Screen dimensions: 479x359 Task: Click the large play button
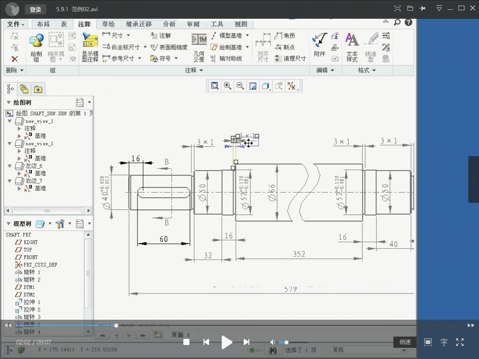point(226,342)
